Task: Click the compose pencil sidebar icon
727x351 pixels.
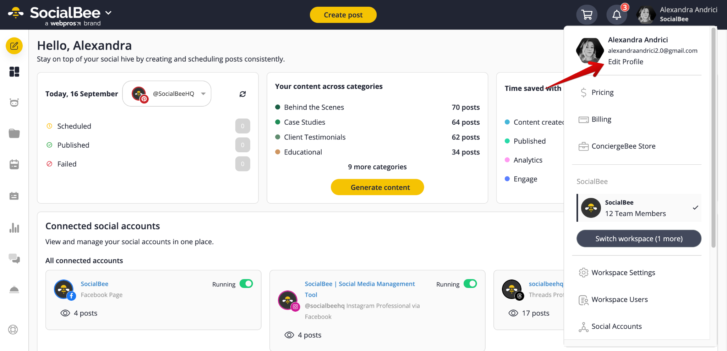Action: [x=14, y=46]
